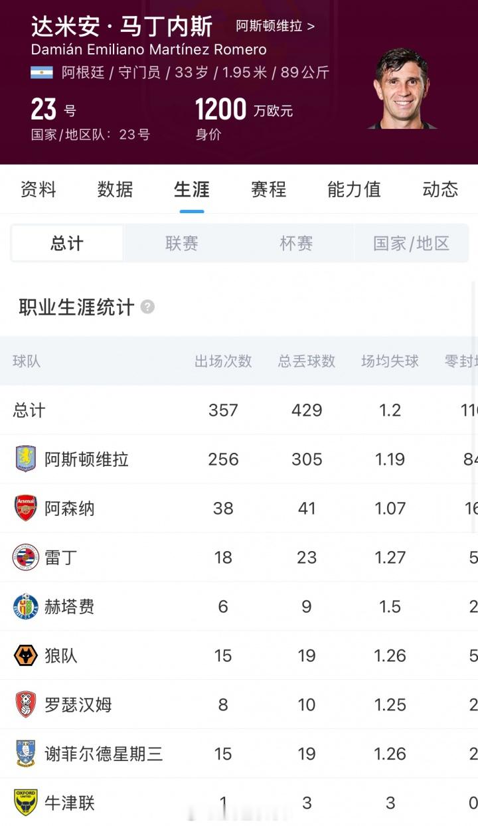478x826 pixels.
Task: Open the 能力值 tab
Action: point(354,189)
